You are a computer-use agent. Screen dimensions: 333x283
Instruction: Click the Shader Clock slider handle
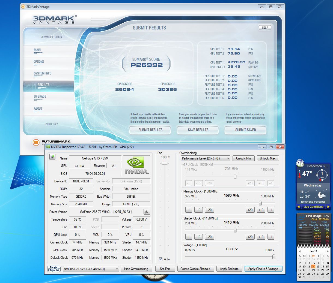235,230
